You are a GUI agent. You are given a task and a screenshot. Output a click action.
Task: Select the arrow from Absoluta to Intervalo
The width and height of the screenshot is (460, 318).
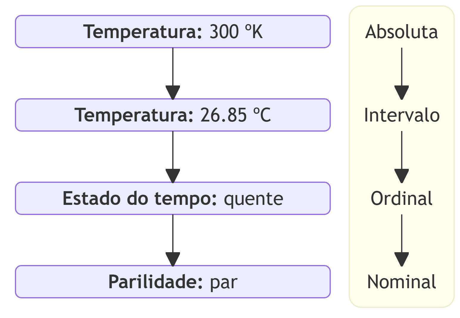(402, 71)
